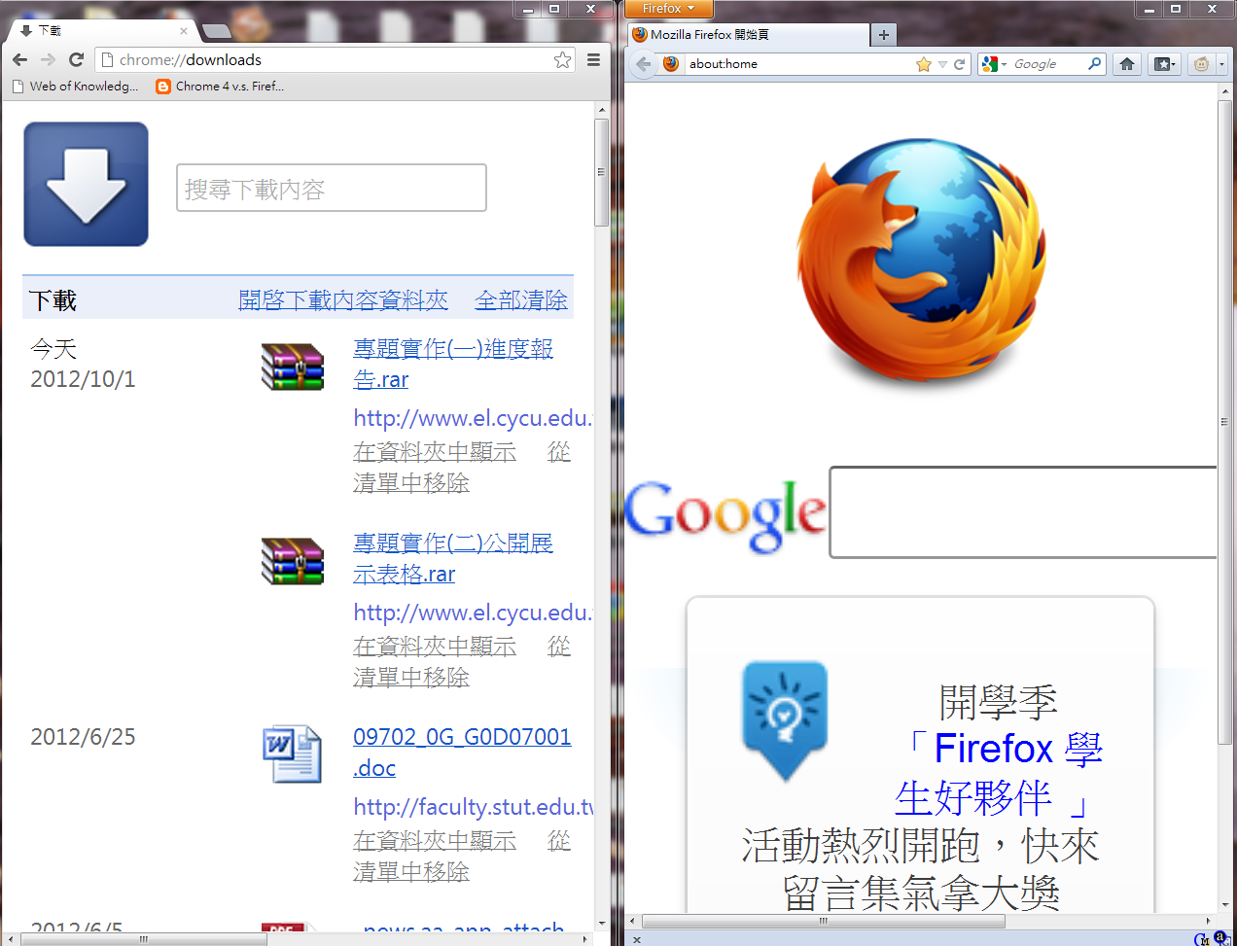Open Web of Knowledge bookmark
Viewport: 1237px width, 946px height.
tap(75, 87)
